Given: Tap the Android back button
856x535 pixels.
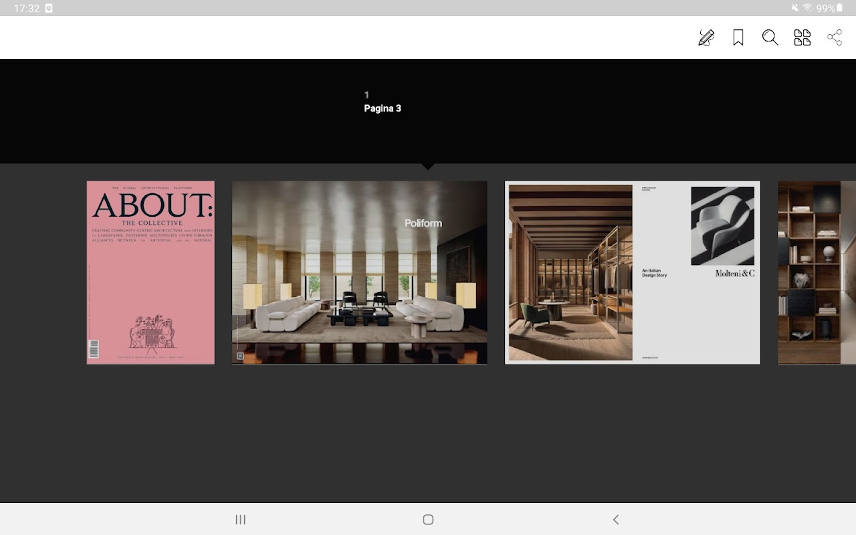Looking at the screenshot, I should tap(616, 520).
